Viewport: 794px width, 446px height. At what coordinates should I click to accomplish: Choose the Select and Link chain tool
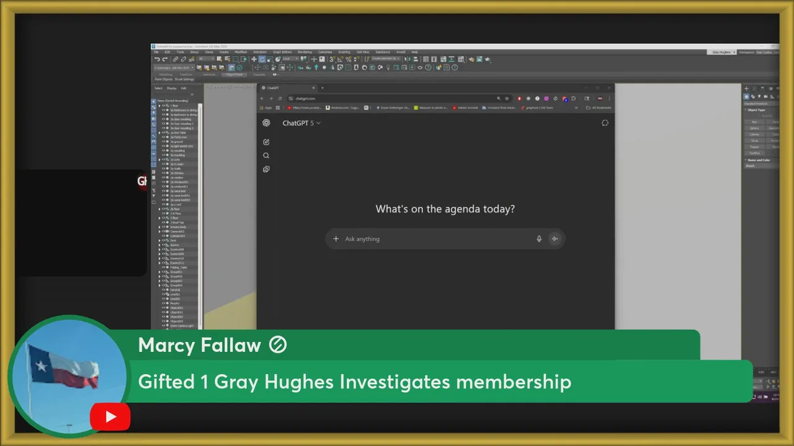click(176, 59)
